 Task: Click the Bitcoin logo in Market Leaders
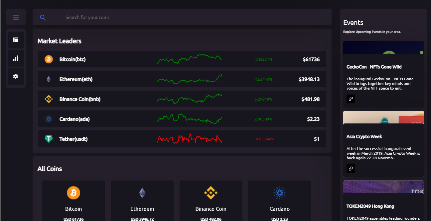point(49,59)
